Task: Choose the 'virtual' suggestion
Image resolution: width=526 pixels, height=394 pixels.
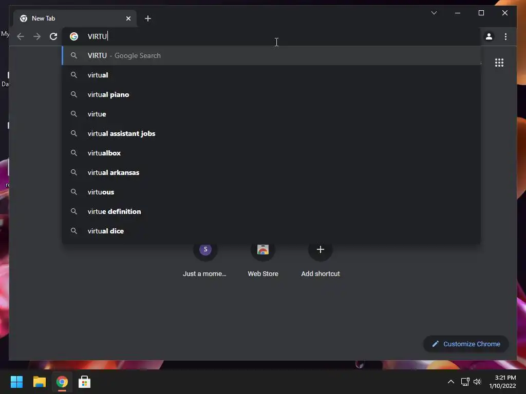Action: [x=271, y=75]
